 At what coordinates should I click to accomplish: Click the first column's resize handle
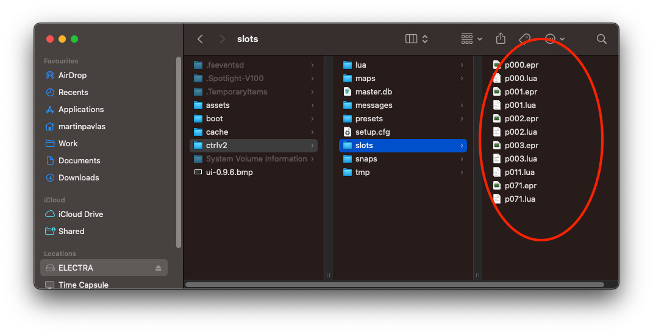[x=328, y=275]
